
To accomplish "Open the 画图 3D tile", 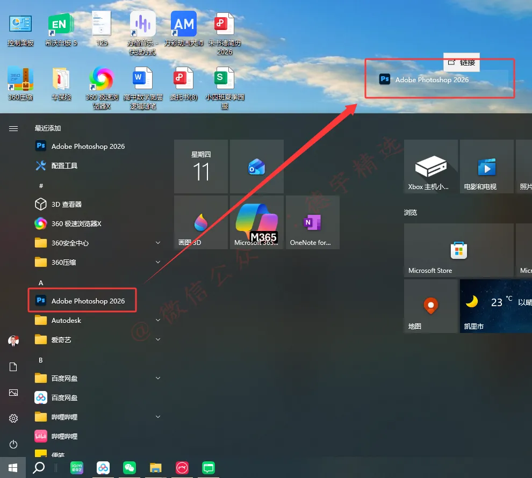I will tap(201, 222).
